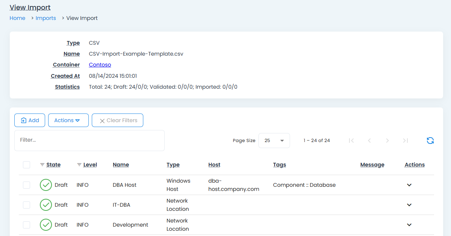Go to the first page icon
The image size is (451, 236).
[x=351, y=141]
